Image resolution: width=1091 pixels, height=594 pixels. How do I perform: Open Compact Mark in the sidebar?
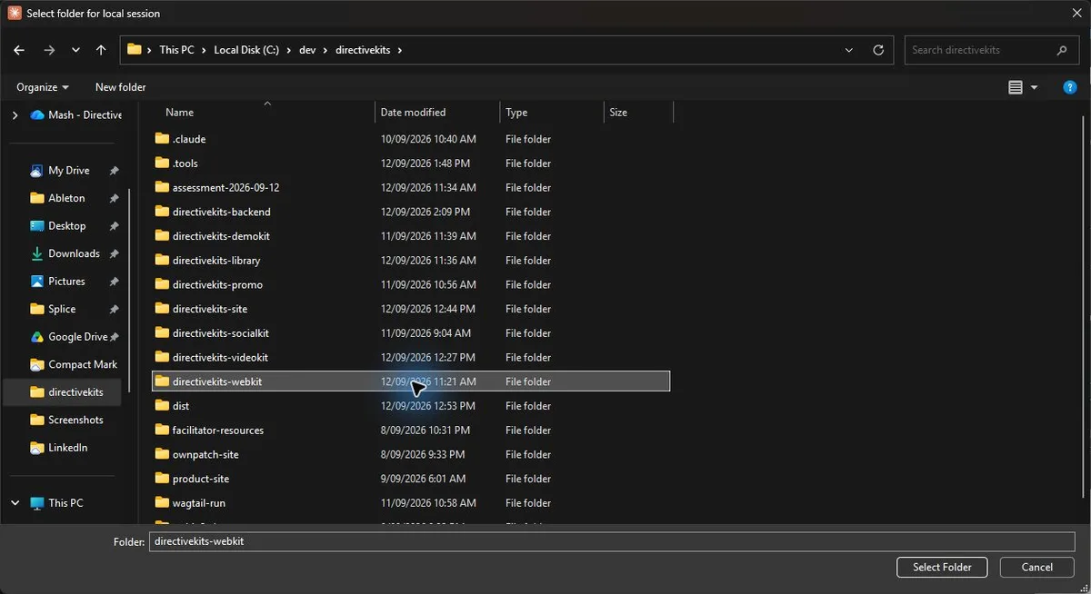(82, 364)
